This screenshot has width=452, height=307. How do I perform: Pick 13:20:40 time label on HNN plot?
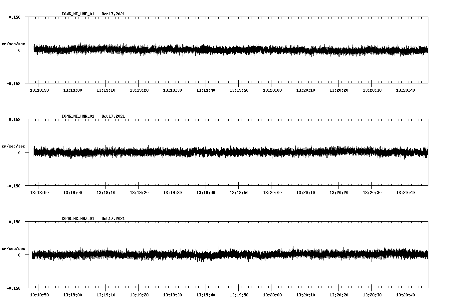pyautogui.click(x=405, y=192)
